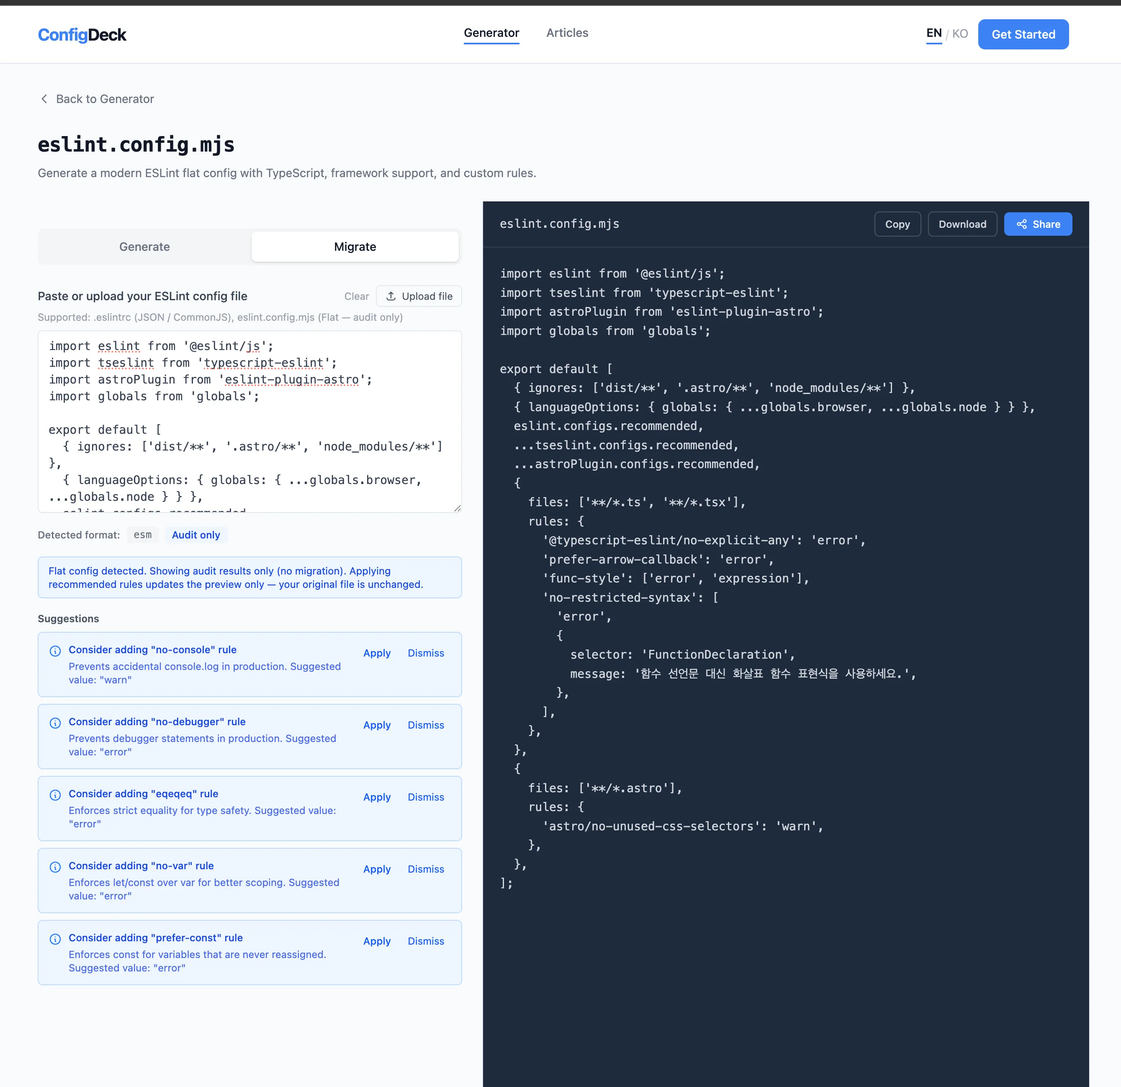Image resolution: width=1121 pixels, height=1087 pixels.
Task: Click the selector: 'FunctionDeclaration' line
Action: (x=682, y=654)
